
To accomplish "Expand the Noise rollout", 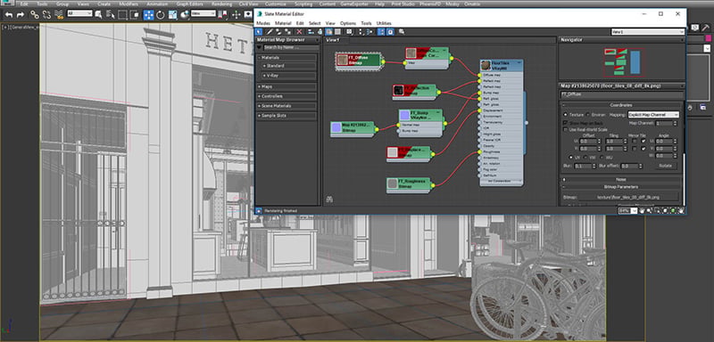I will 621,179.
